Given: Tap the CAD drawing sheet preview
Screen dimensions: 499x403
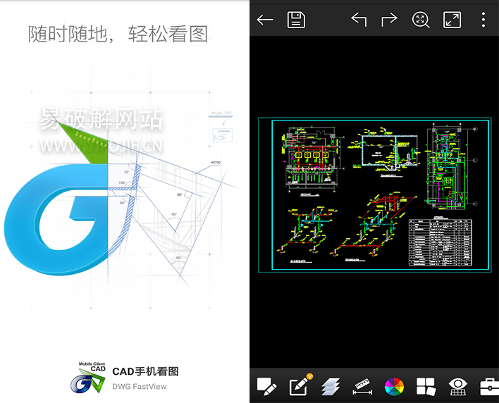Looking at the screenshot, I should point(374,194).
